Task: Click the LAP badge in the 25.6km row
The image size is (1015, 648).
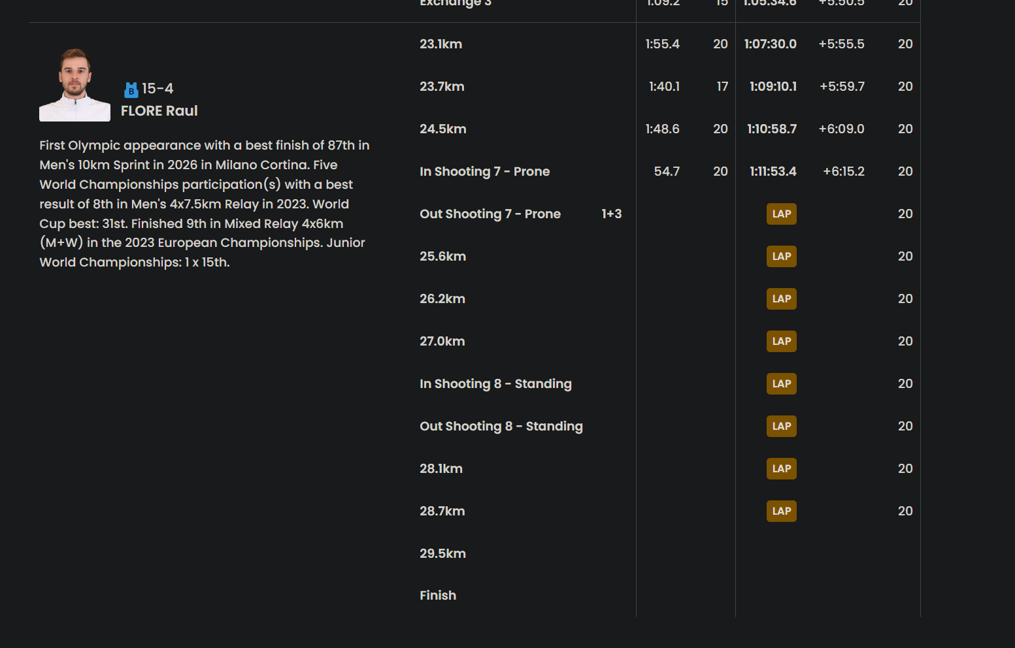Action: pos(782,257)
